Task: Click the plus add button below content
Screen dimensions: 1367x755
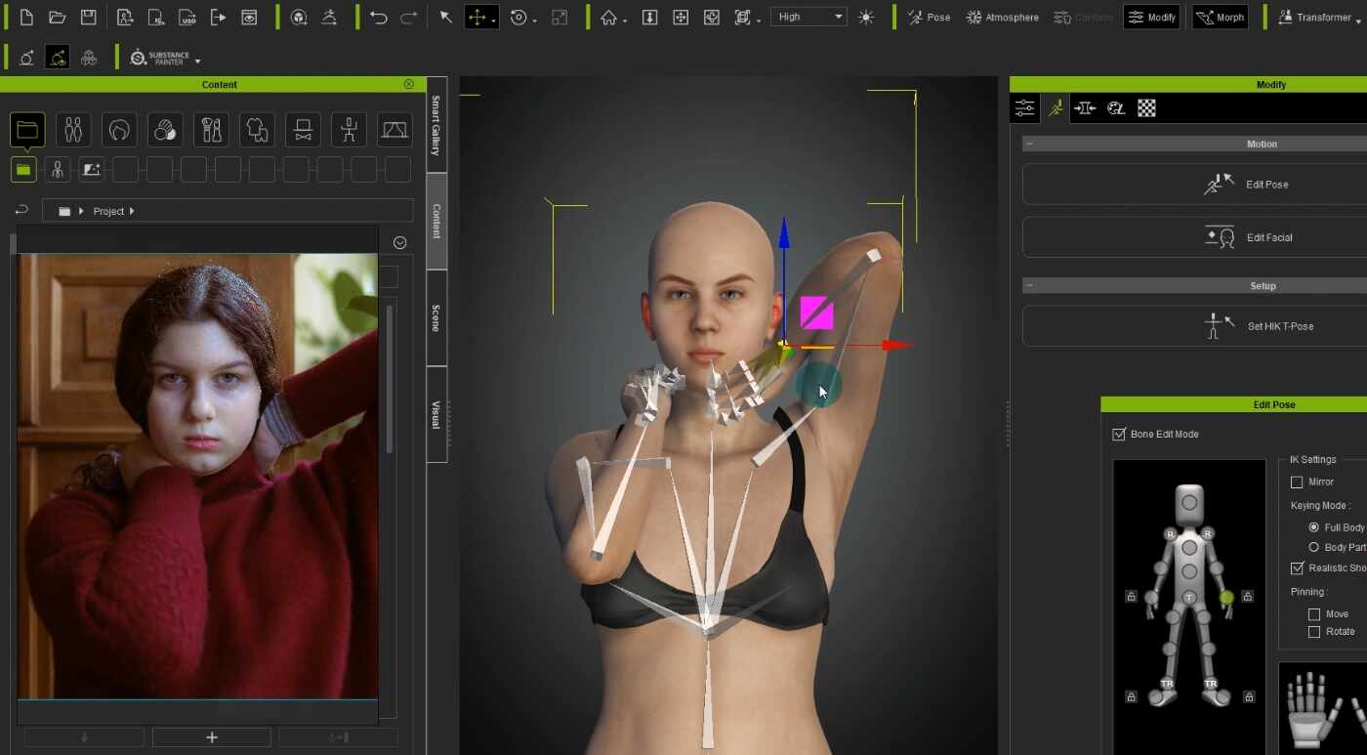Action: 212,737
